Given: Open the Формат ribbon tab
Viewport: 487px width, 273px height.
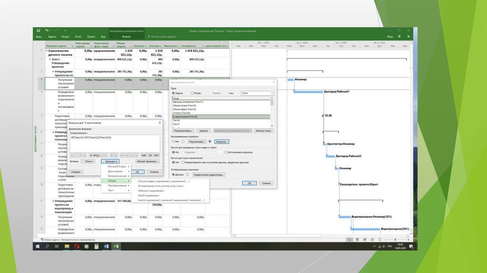Looking at the screenshot, I should pos(126,37).
